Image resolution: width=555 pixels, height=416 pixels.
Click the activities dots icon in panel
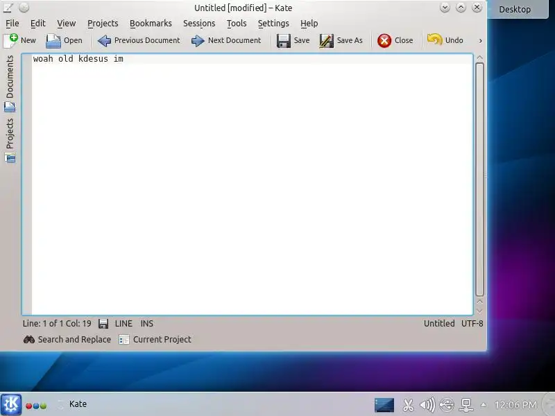pos(36,406)
